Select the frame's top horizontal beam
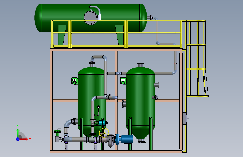Screen dimensions: 243x157 pos(116,50)
